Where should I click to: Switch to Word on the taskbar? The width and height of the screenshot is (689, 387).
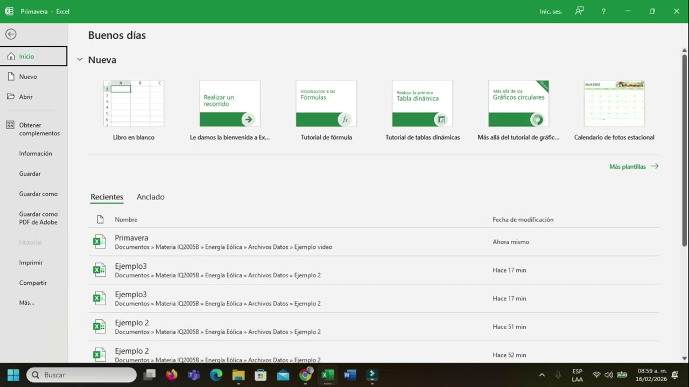[350, 375]
